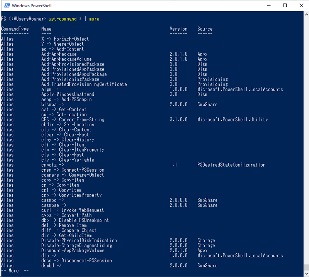This screenshot has height=277, width=309.
Task: Click the "CFS -> ConvertFrom-String" entry
Action: coord(73,119)
